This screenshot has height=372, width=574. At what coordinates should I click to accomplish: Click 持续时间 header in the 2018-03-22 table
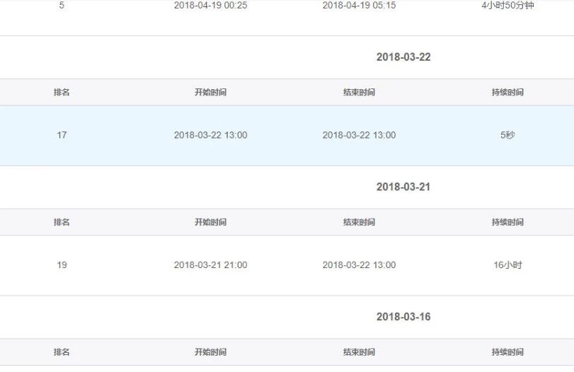[x=507, y=93]
